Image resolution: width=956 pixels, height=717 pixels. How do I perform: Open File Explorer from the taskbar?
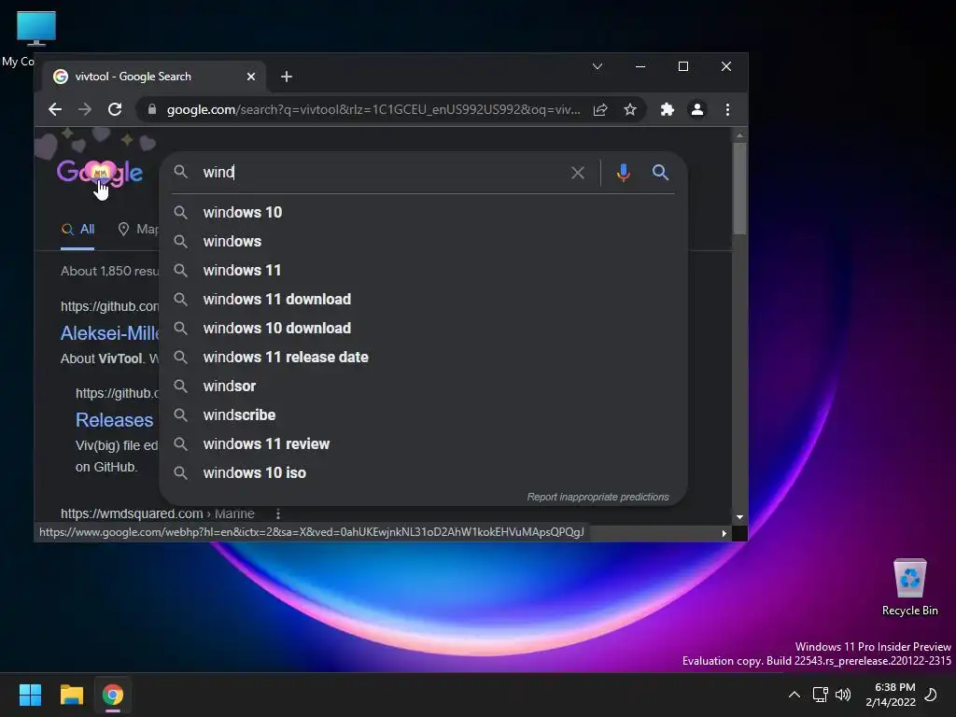[x=71, y=695]
